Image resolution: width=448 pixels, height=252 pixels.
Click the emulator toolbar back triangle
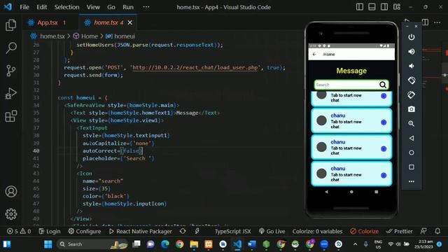[x=412, y=138]
